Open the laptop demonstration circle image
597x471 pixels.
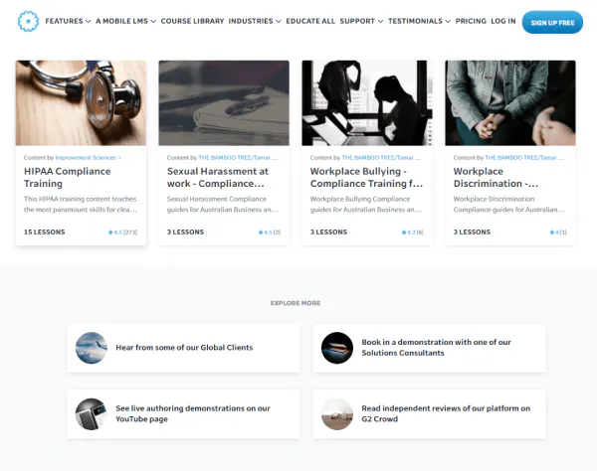tap(337, 348)
